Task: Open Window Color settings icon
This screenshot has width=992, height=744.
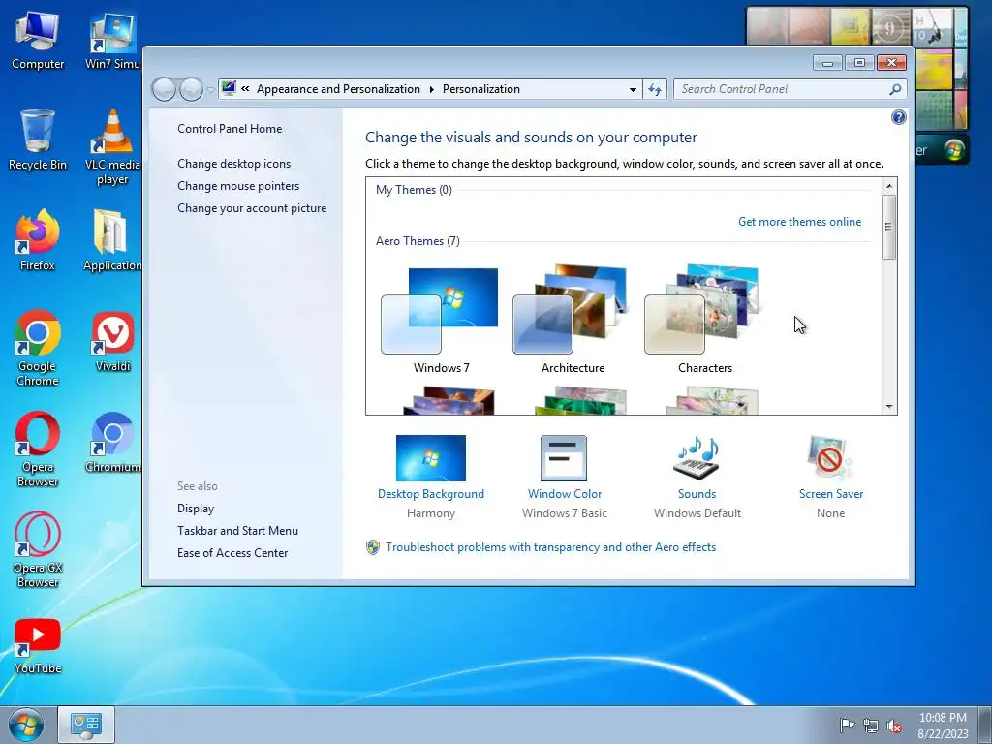Action: click(x=564, y=458)
